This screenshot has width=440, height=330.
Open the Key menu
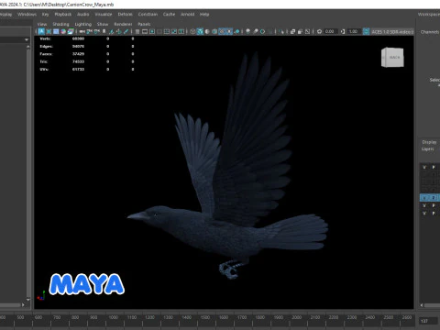pos(45,15)
